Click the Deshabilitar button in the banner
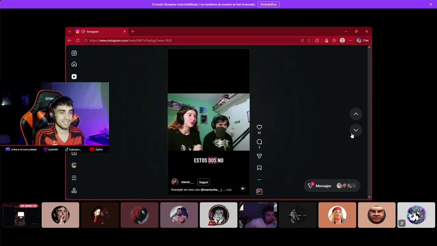The height and width of the screenshot is (246, 437). (269, 4)
